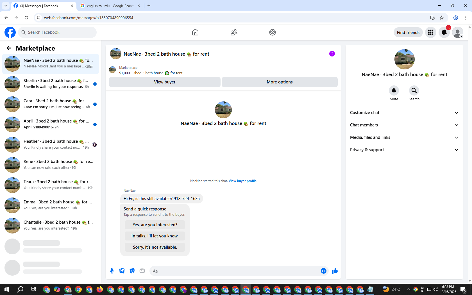Open the Windows notification center icon
This screenshot has width=472, height=295.
click(463, 289)
